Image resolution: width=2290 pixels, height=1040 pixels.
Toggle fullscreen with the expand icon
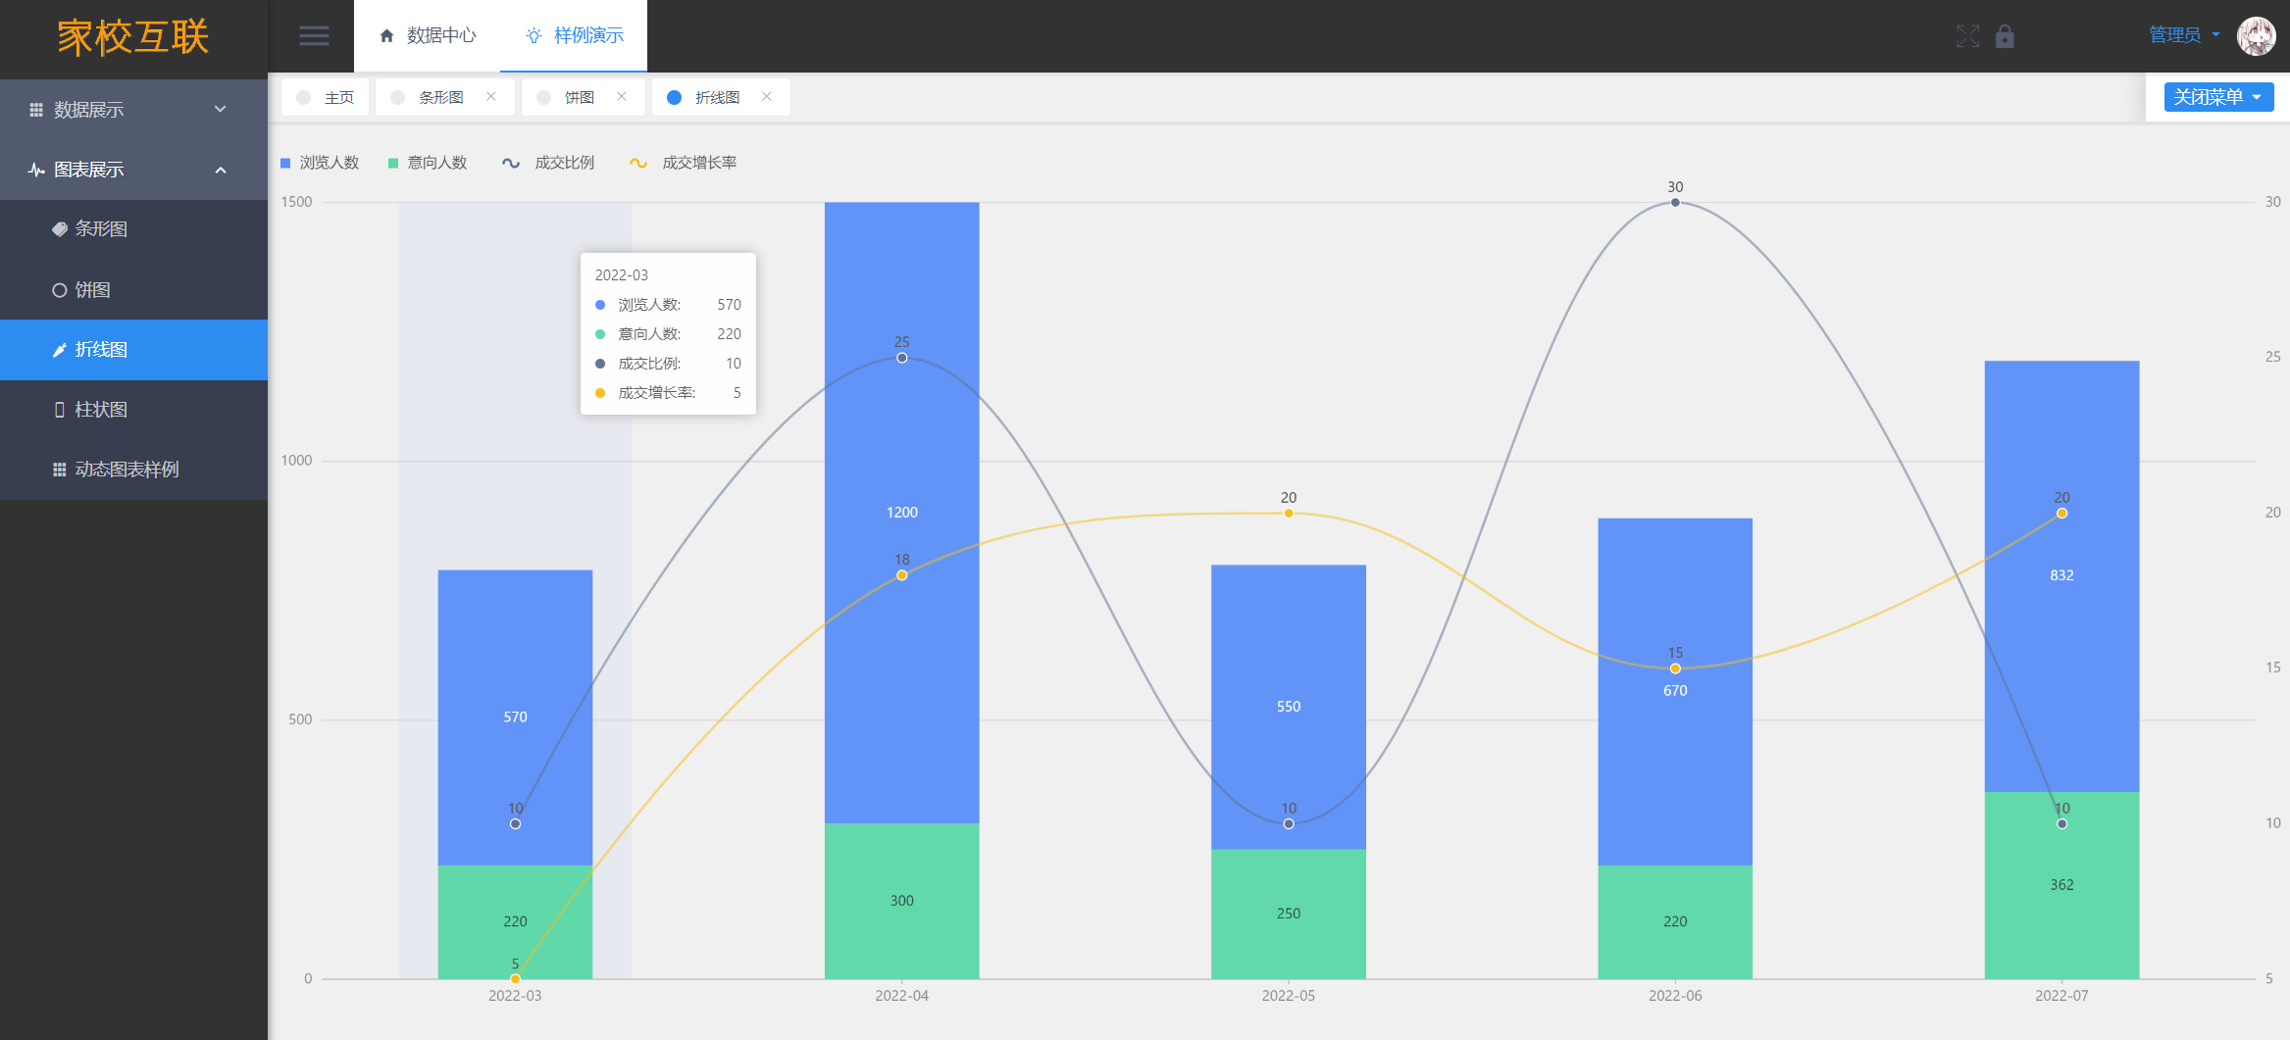(x=1967, y=36)
